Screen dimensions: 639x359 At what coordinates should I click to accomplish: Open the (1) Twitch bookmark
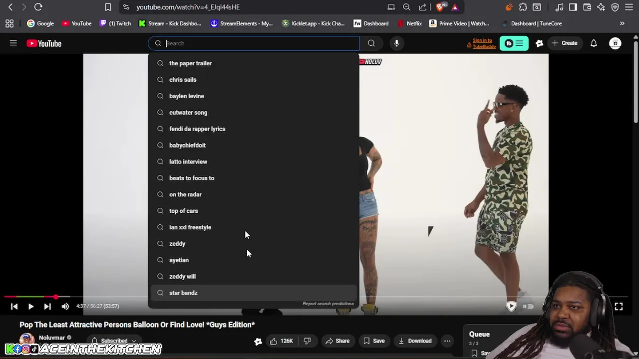coord(115,23)
